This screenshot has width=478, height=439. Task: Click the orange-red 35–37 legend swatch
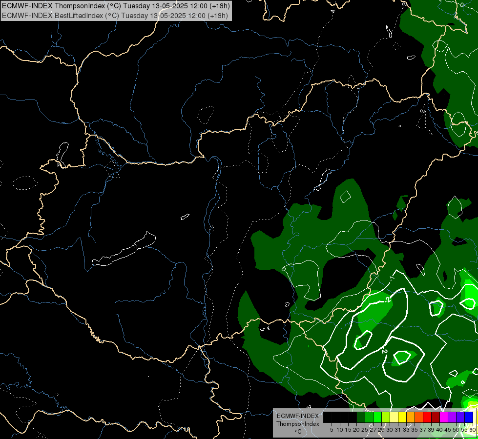(x=419, y=417)
